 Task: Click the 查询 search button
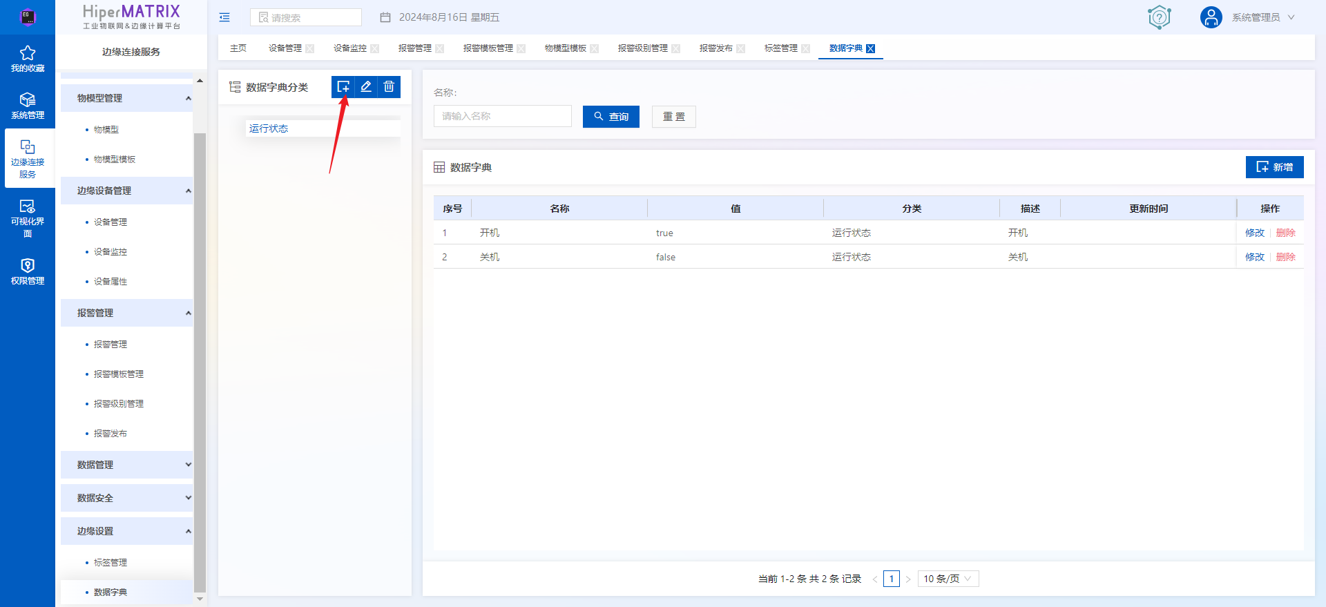pos(611,117)
